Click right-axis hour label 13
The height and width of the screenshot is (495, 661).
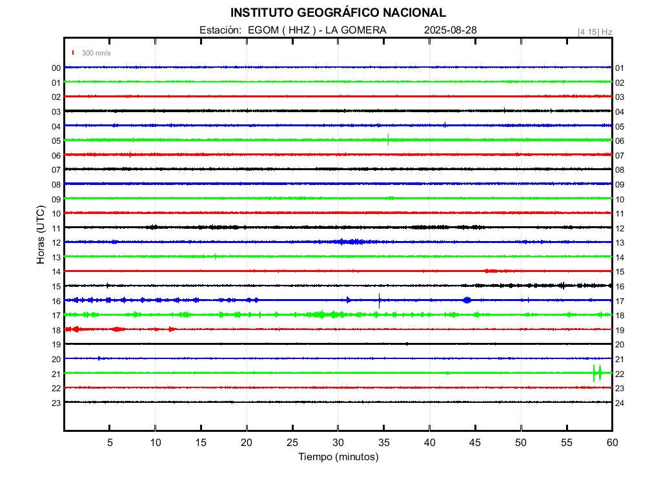click(x=620, y=243)
